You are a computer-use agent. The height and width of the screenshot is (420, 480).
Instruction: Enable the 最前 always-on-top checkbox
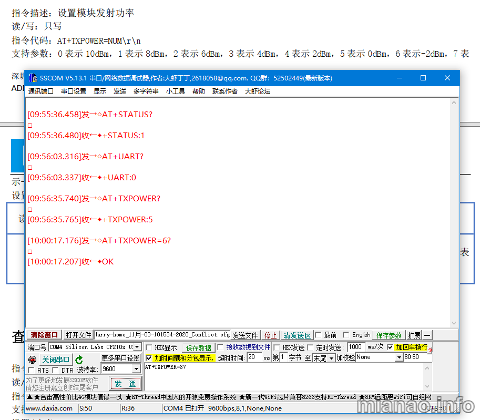coord(319,335)
